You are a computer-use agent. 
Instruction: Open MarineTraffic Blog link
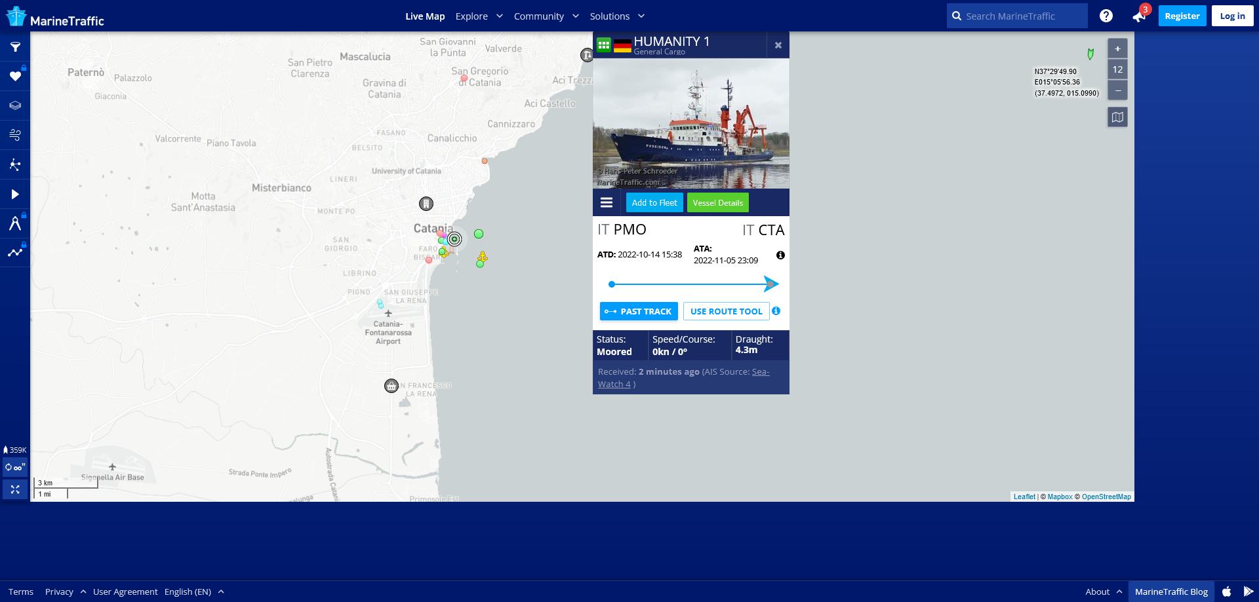pos(1171,592)
